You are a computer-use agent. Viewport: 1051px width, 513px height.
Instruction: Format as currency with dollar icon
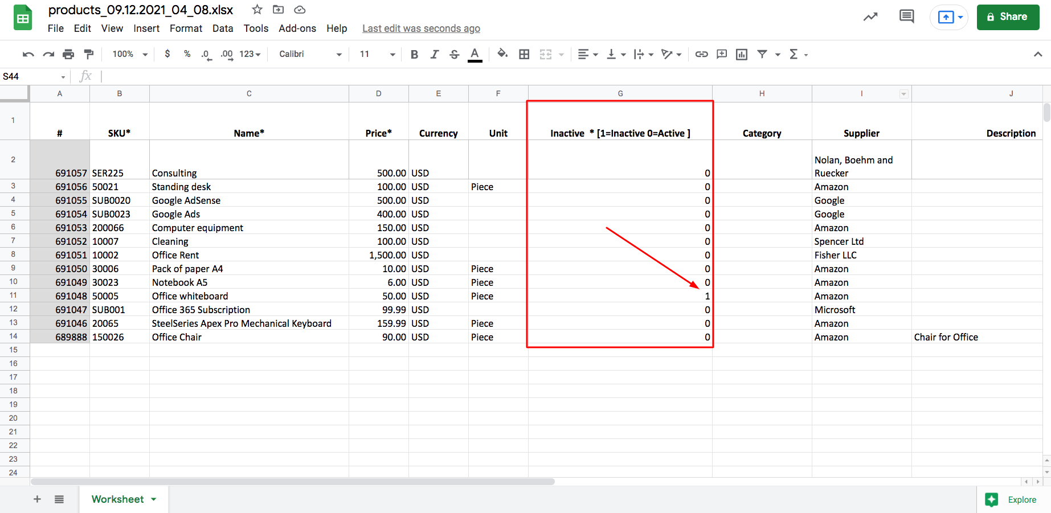click(x=167, y=54)
